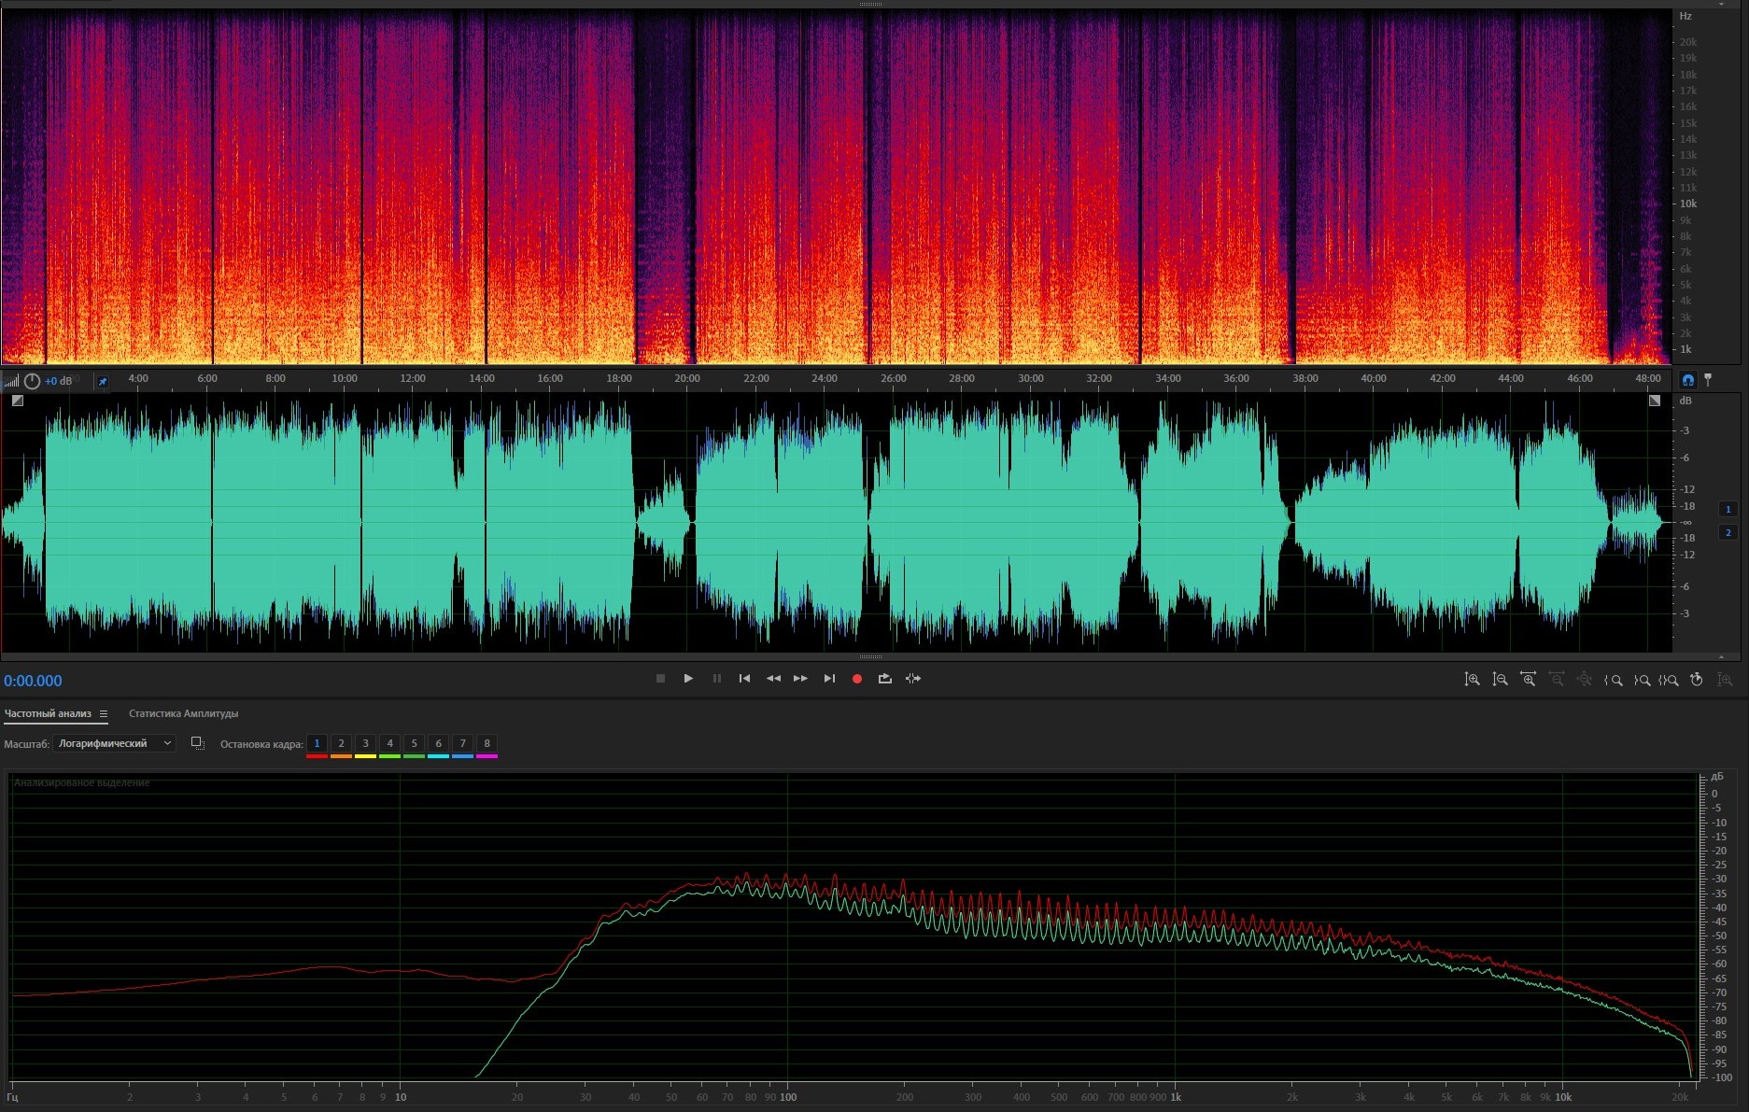Image resolution: width=1749 pixels, height=1112 pixels.
Task: Click the Fast Forward button
Action: 800,679
